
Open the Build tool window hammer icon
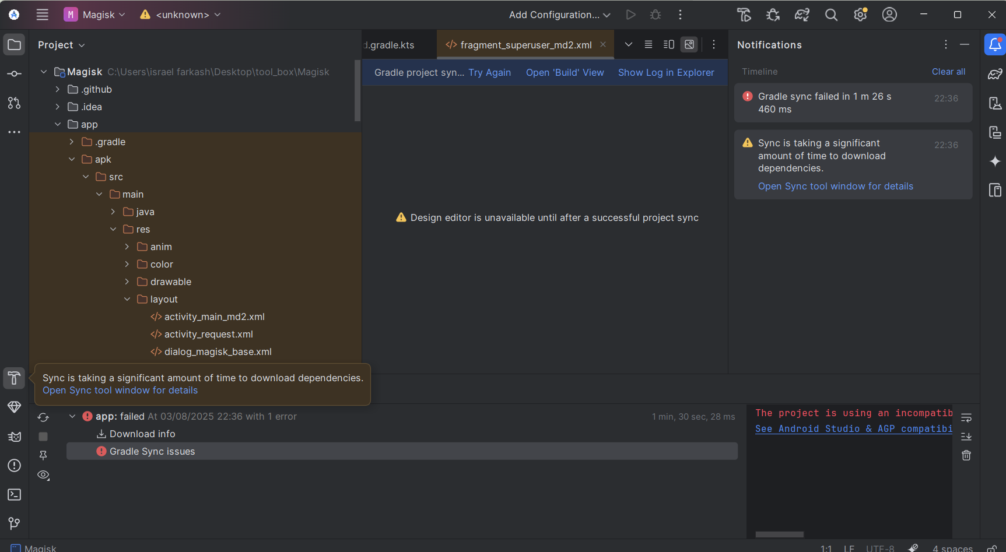(x=14, y=378)
